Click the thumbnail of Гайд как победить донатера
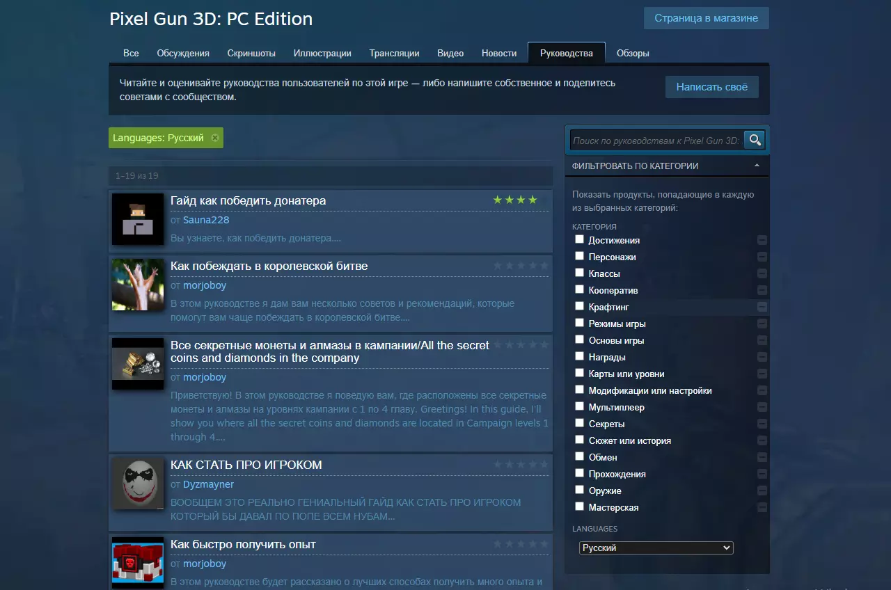Image resolution: width=891 pixels, height=590 pixels. point(138,219)
